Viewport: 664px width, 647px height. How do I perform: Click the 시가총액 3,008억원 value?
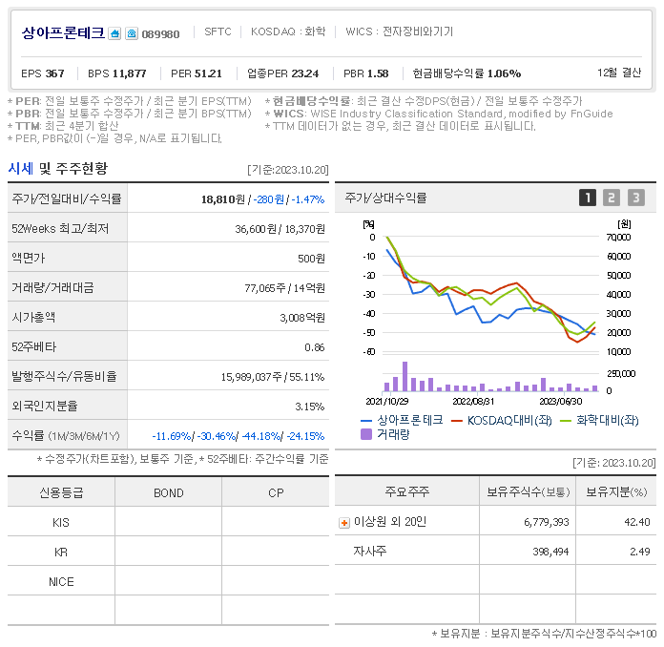pos(302,318)
